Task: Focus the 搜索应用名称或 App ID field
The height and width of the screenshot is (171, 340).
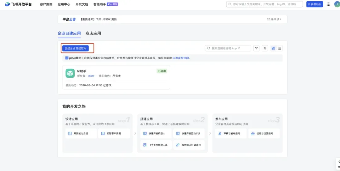Action: click(x=228, y=48)
